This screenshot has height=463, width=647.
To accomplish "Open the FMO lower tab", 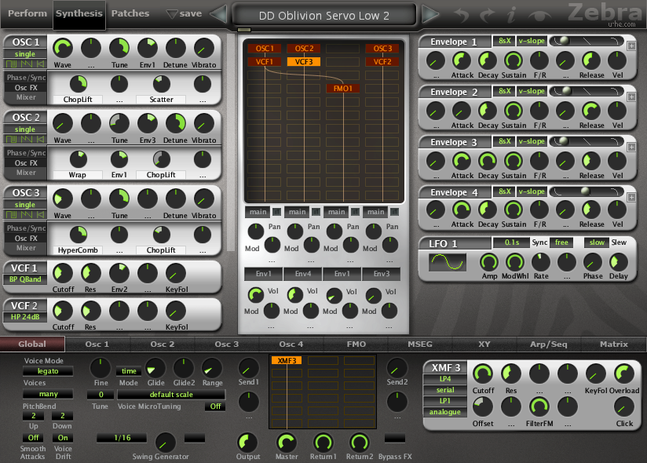I will (x=356, y=344).
